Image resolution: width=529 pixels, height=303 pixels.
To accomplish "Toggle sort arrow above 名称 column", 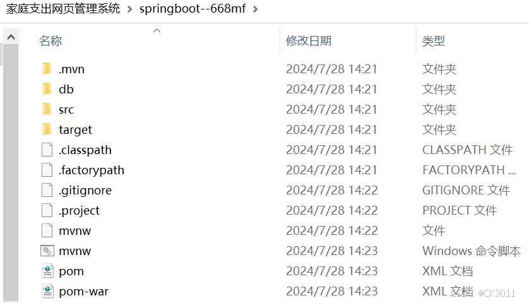I will (157, 31).
